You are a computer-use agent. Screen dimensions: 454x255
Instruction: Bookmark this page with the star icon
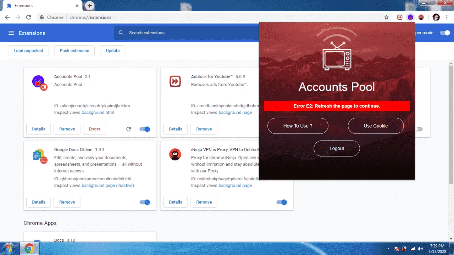click(387, 17)
